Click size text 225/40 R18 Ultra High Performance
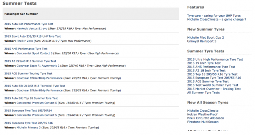Screen dimensions: 255x135 coord(93,66)
